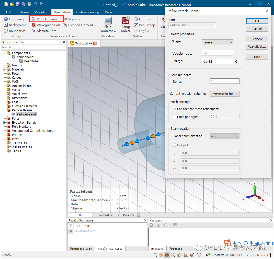Switch to the Schematic view tab
274x259 pixels.
pos(105,215)
